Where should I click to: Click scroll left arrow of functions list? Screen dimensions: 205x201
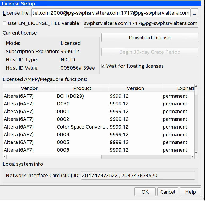coord(5,157)
